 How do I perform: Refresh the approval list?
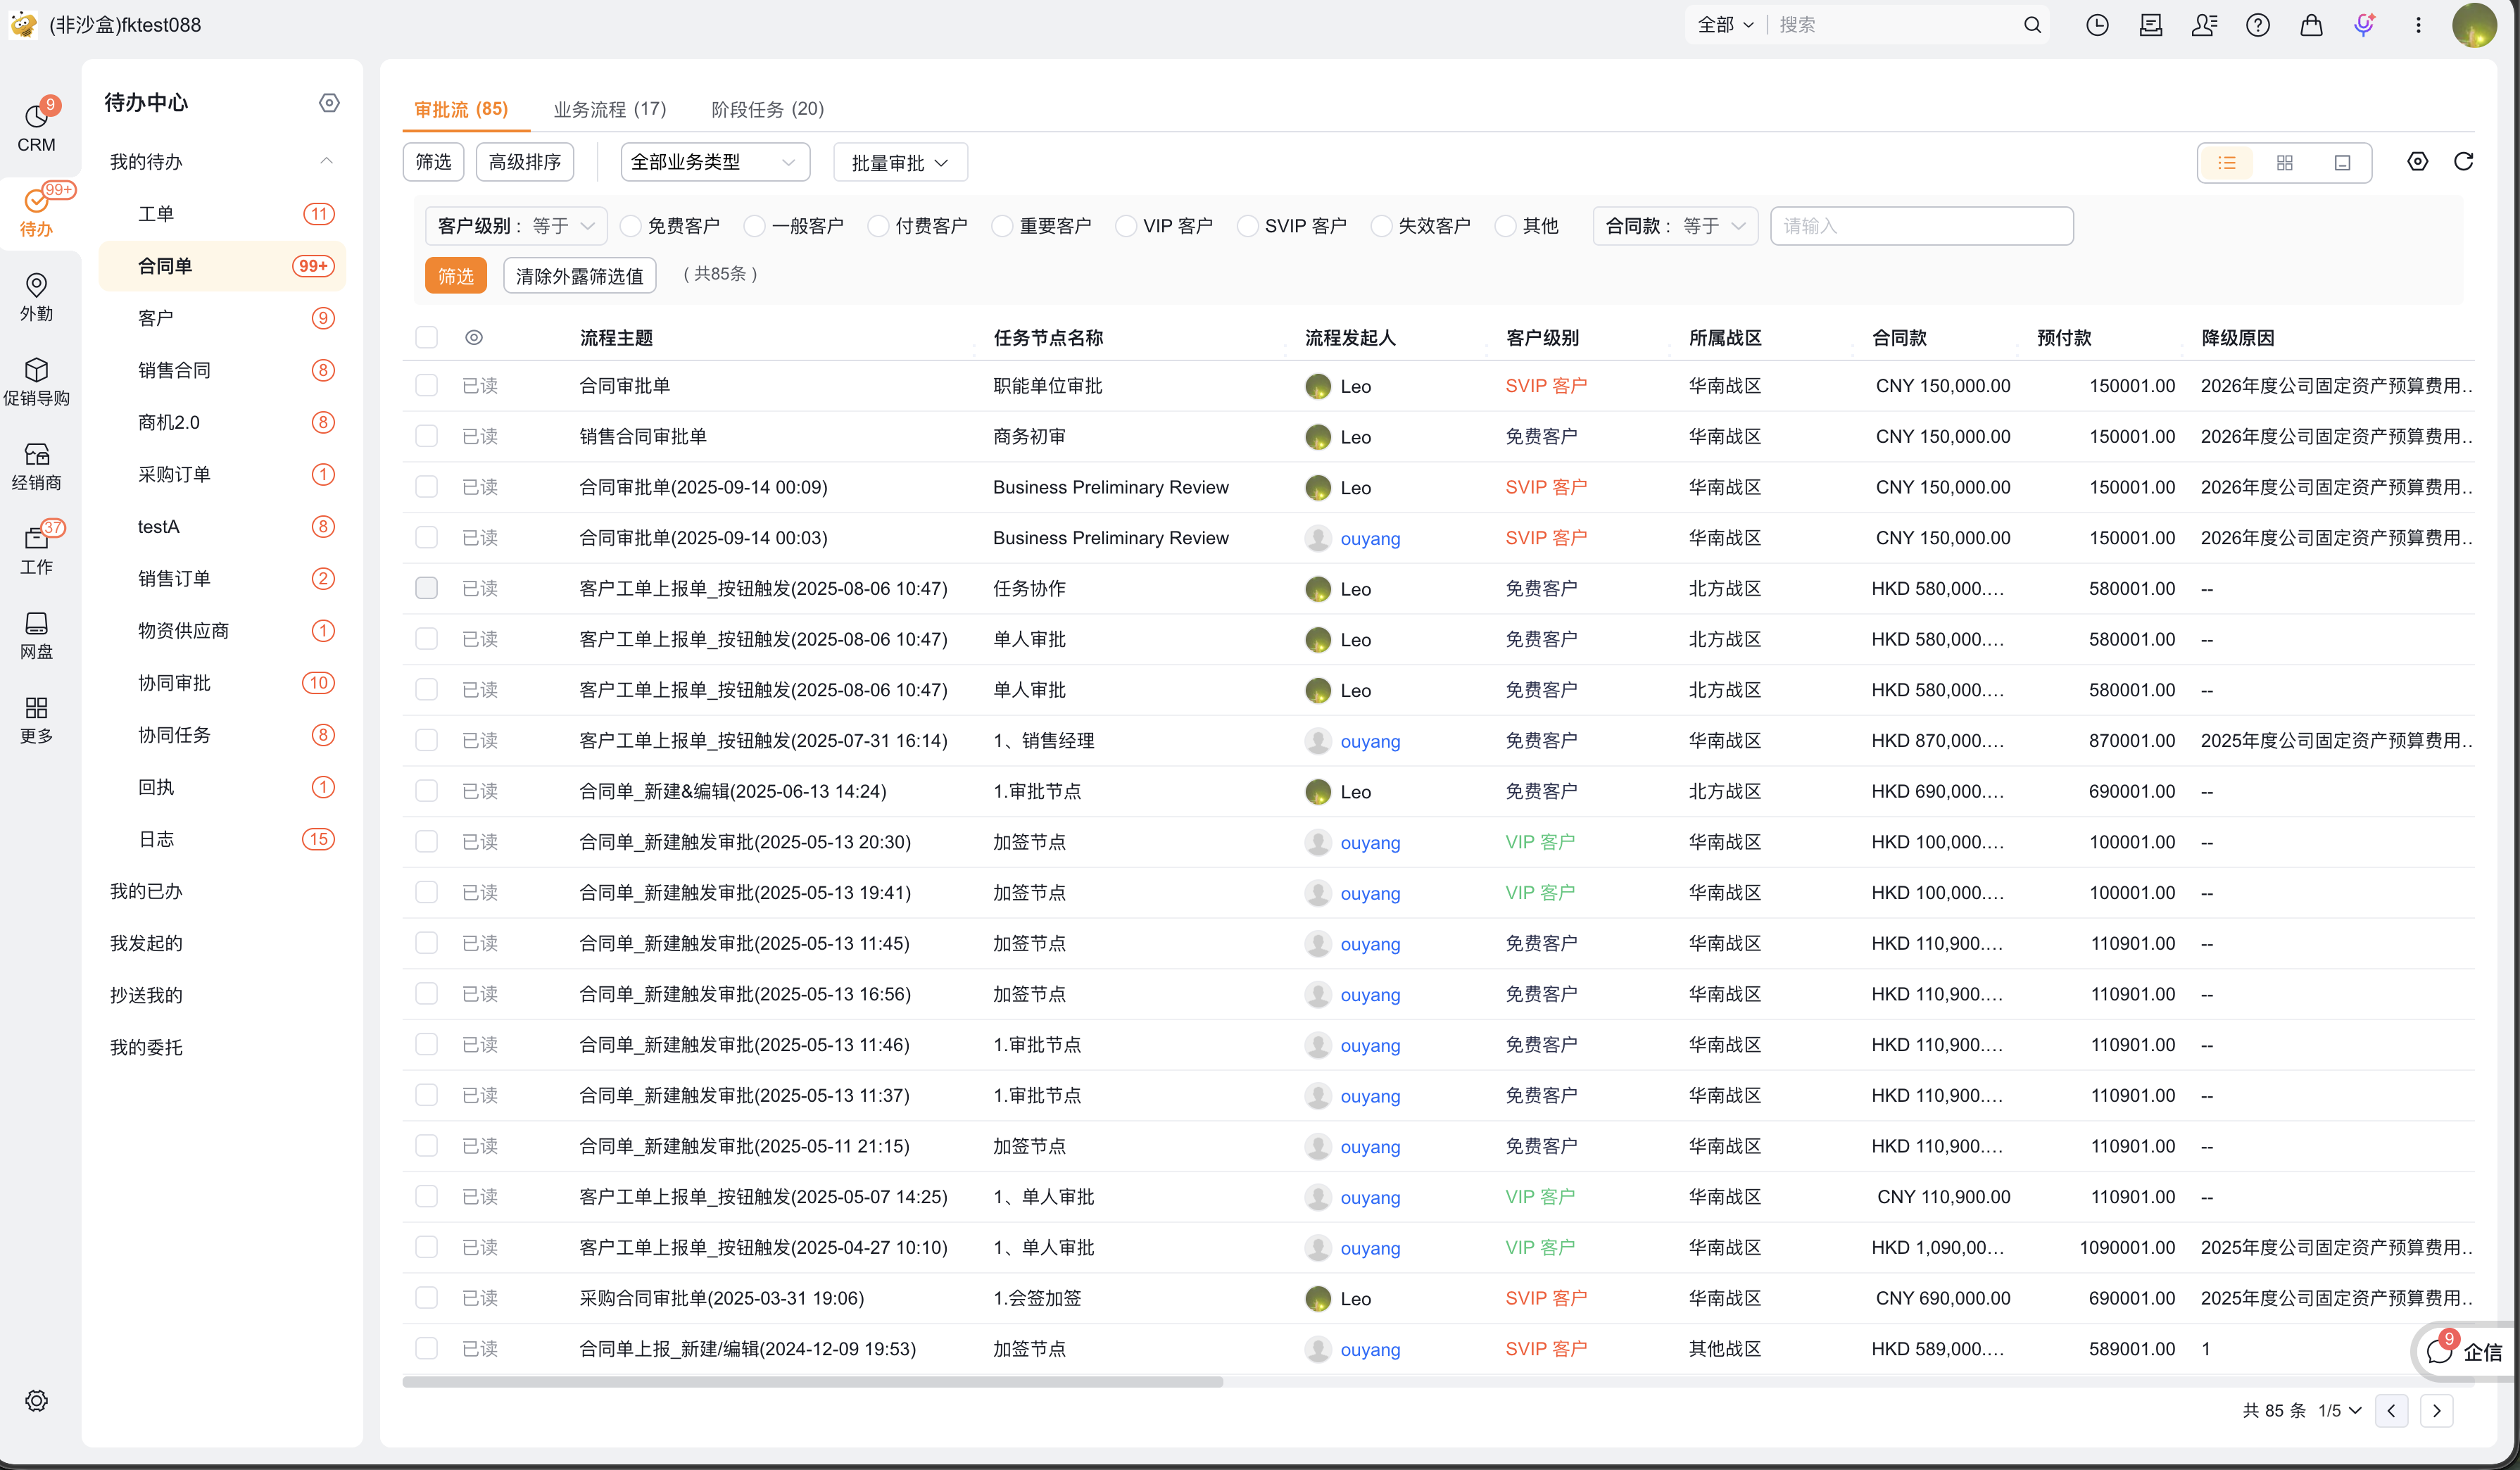[x=2464, y=162]
